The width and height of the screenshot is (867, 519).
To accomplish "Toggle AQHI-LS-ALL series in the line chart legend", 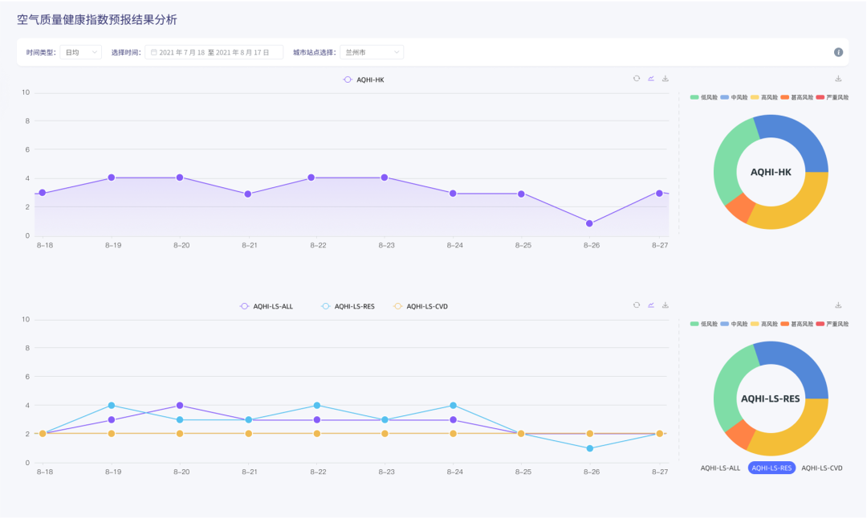I will tap(267, 307).
